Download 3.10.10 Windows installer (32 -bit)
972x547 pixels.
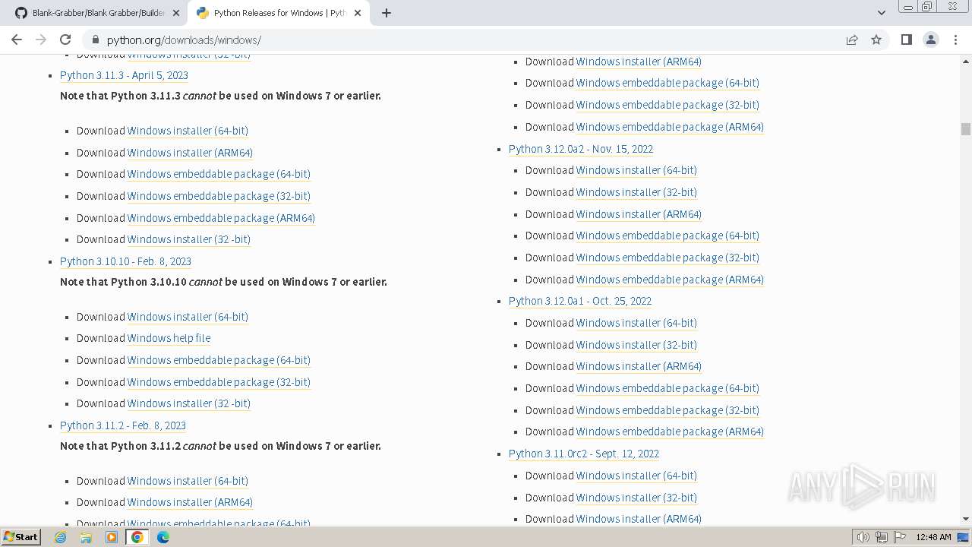[x=189, y=403]
